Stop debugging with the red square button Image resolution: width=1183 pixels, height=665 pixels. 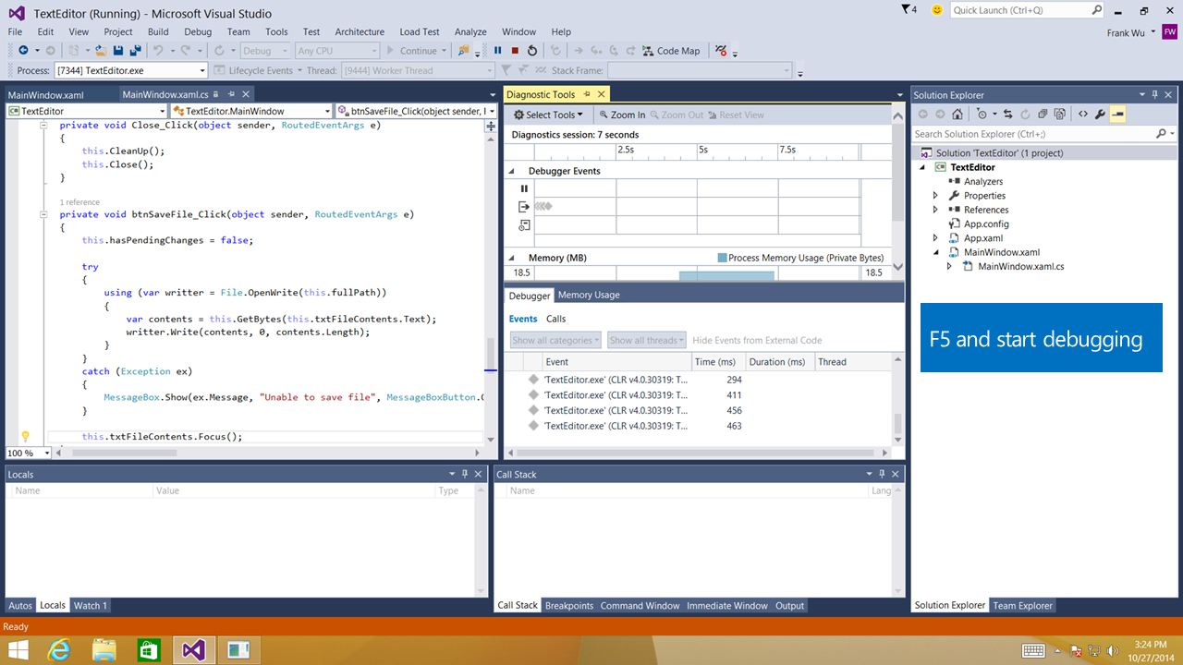click(515, 51)
